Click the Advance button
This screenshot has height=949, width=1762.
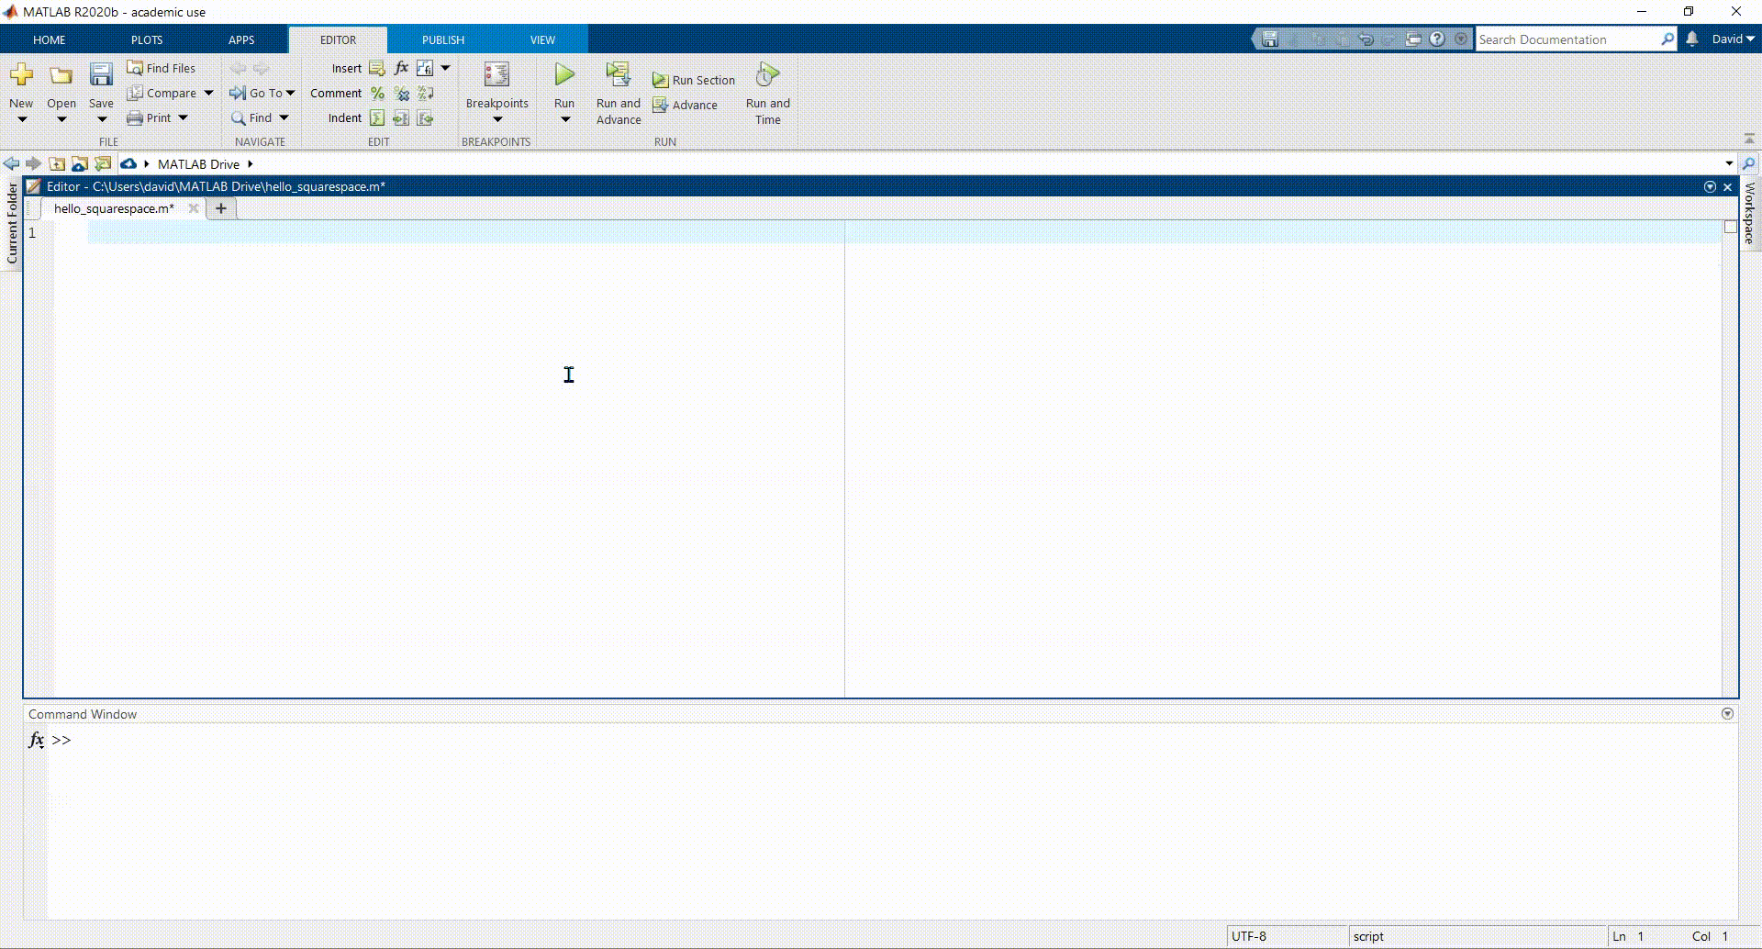coord(686,105)
